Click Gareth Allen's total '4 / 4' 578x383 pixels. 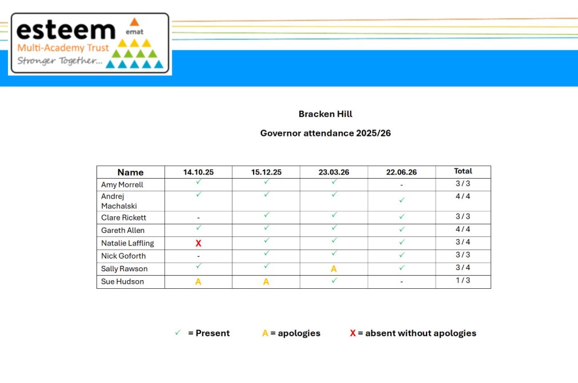[x=463, y=229]
